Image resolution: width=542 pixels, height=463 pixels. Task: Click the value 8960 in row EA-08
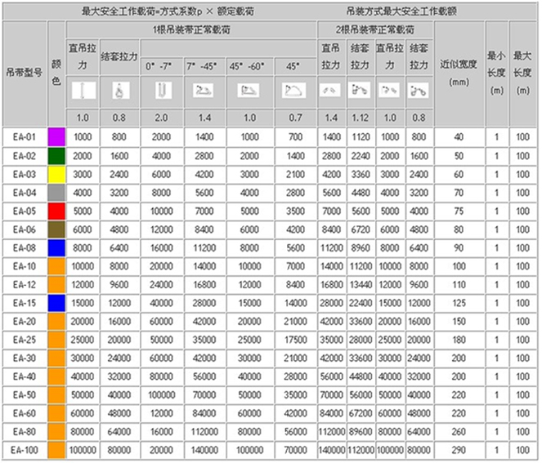361,248
